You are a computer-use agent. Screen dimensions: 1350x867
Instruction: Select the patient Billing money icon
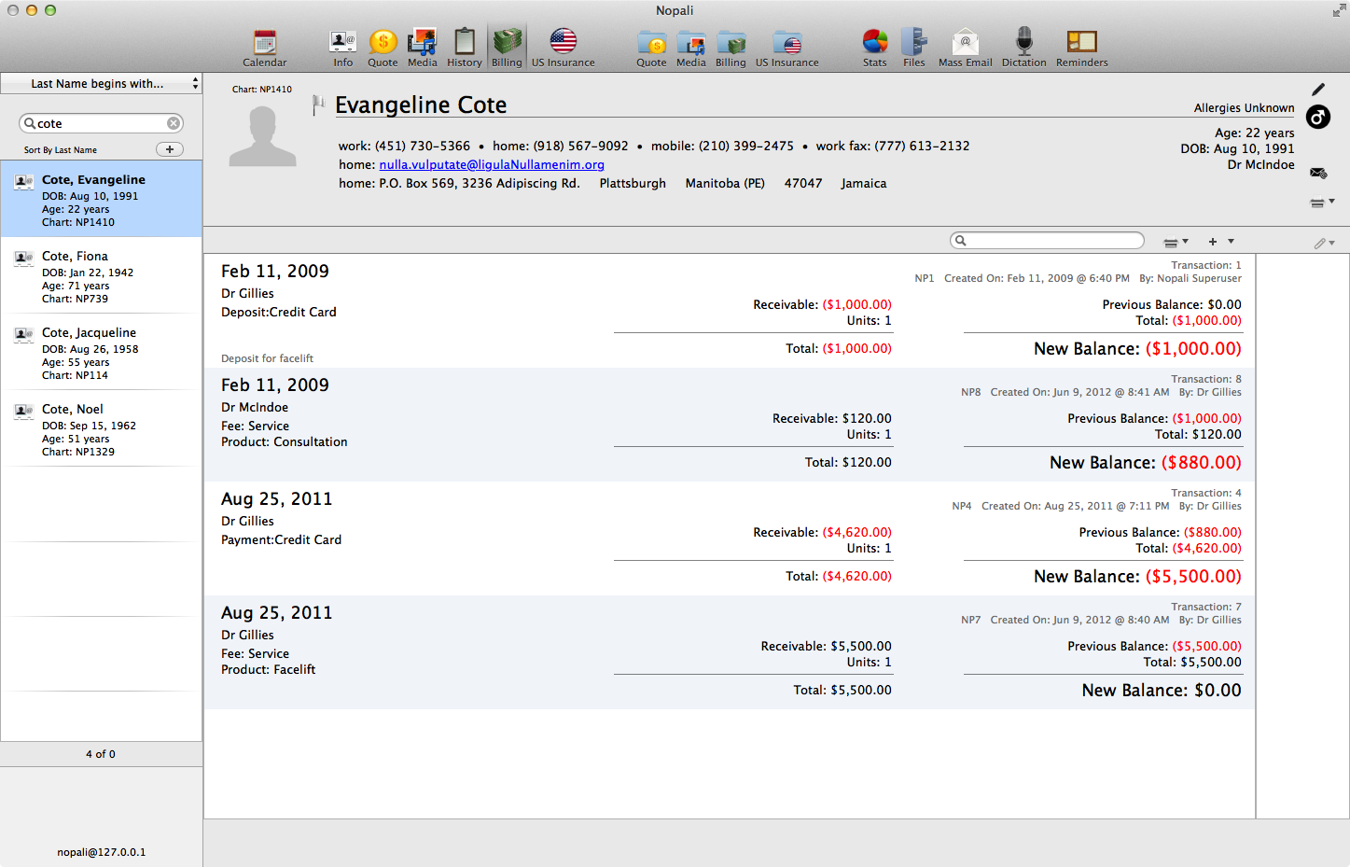(x=507, y=48)
